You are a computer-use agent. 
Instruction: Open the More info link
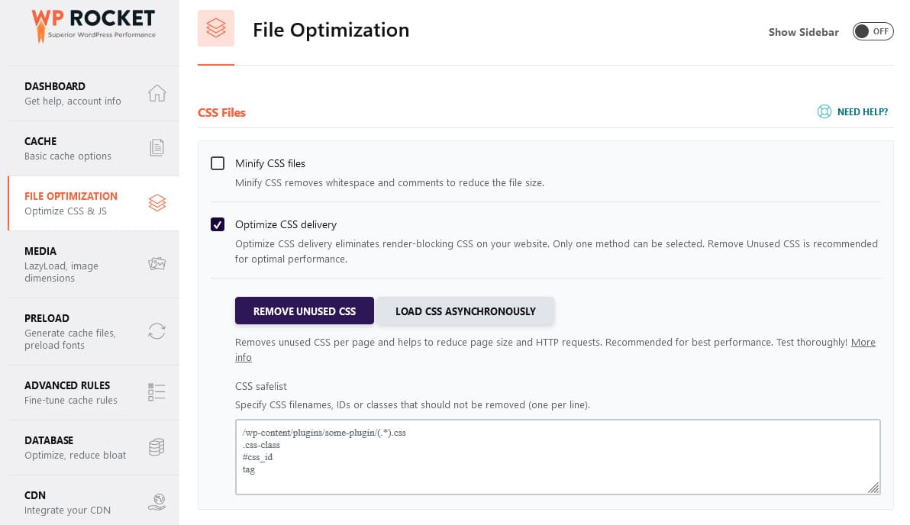[863, 343]
